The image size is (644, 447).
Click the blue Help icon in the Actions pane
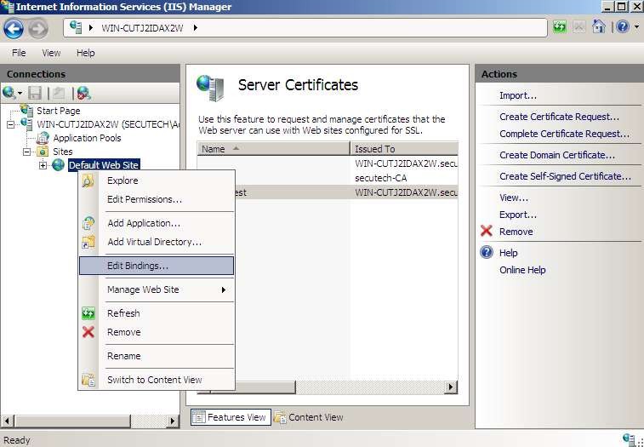pyautogui.click(x=487, y=252)
